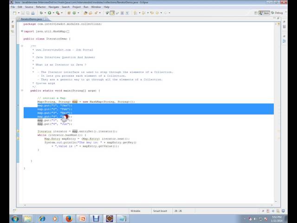Open the External Tools dropdown arrow
This screenshot has width=297, height=223.
tap(62, 13)
